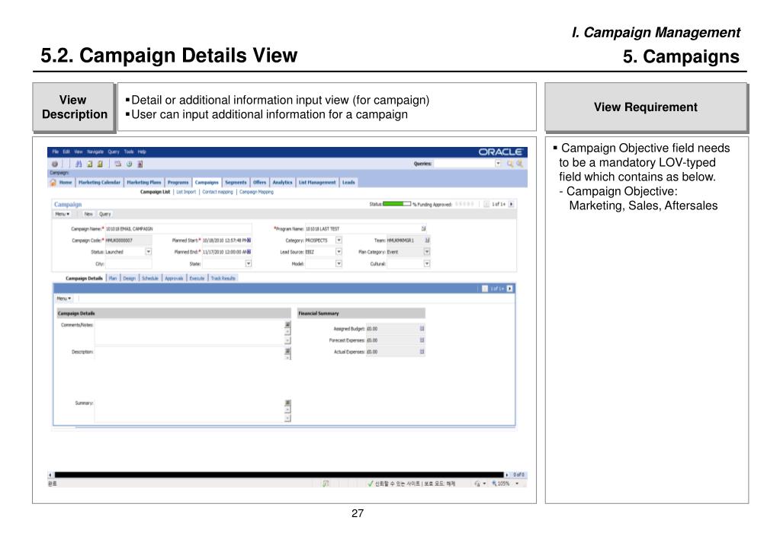Open the Actual Expenses calculator icon
This screenshot has height=539, width=780.
click(x=422, y=352)
